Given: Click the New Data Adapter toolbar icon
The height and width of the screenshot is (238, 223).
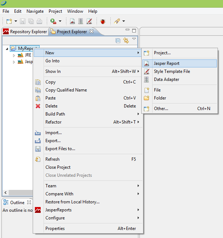Looking at the screenshot, I should point(81,21).
